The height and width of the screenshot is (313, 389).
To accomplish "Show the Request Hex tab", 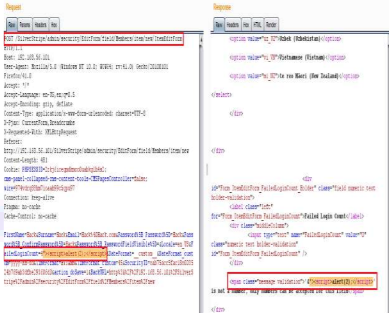I will pyautogui.click(x=54, y=25).
